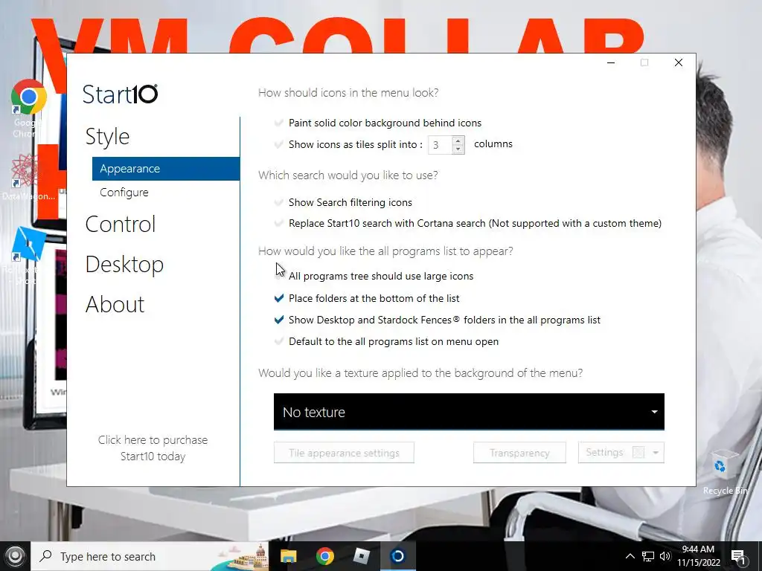Open Google Chrome desktop shortcut
The width and height of the screenshot is (762, 571).
point(28,108)
